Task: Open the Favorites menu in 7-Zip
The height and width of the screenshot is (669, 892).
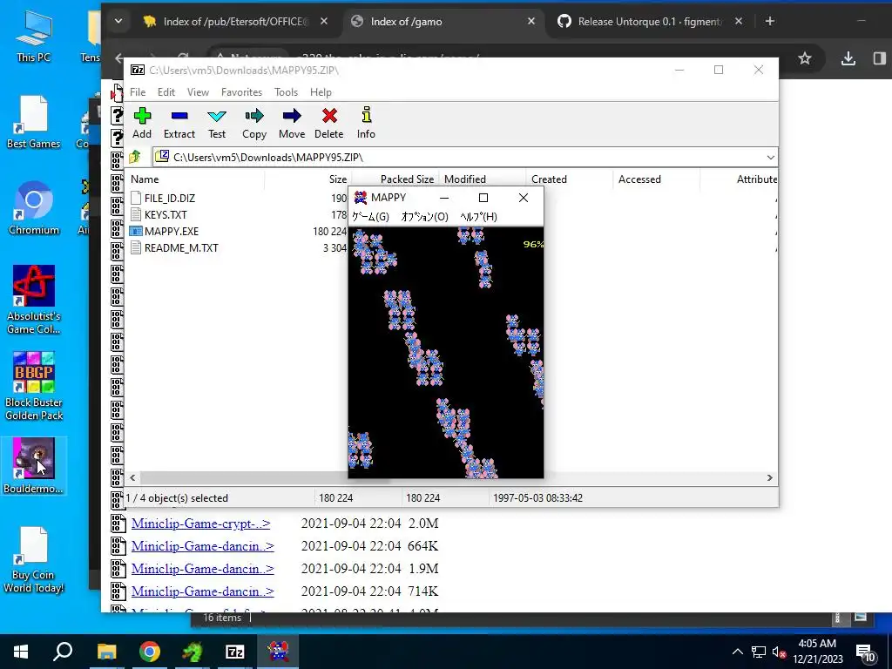Action: pyautogui.click(x=242, y=92)
